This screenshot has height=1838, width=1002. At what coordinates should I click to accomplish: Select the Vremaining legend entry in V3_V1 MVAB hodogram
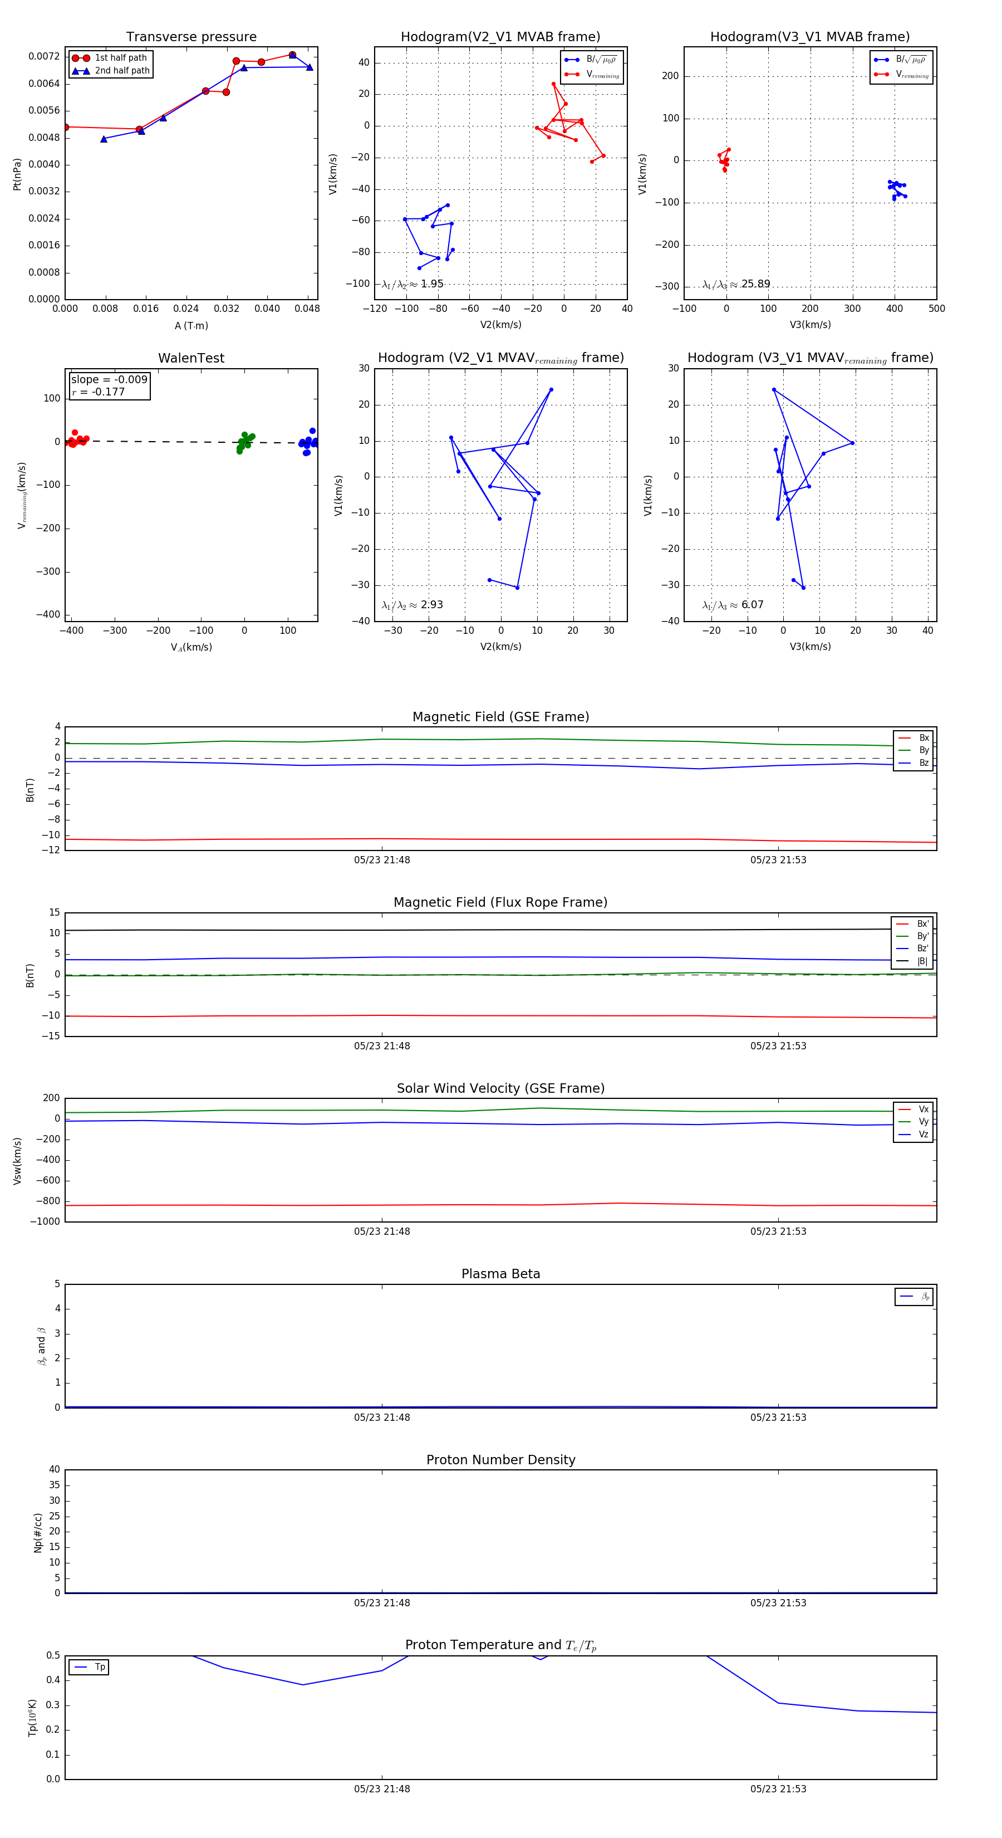(x=901, y=74)
